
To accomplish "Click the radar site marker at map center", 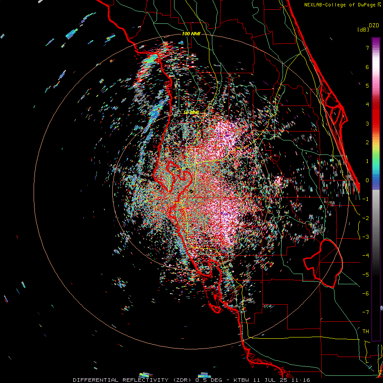I will (x=191, y=191).
